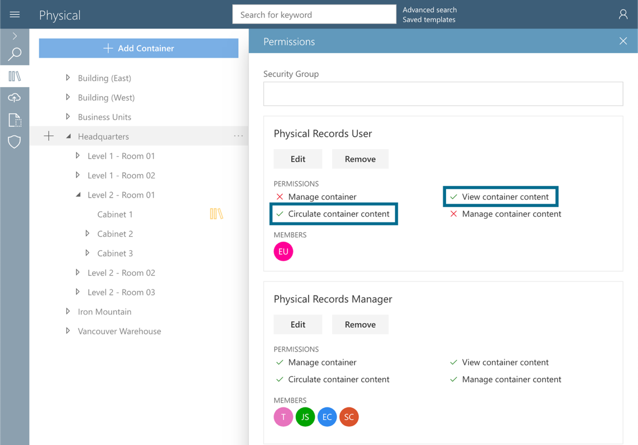Click the cloud upload sidebar icon
This screenshot has height=445, width=638.
[x=15, y=98]
